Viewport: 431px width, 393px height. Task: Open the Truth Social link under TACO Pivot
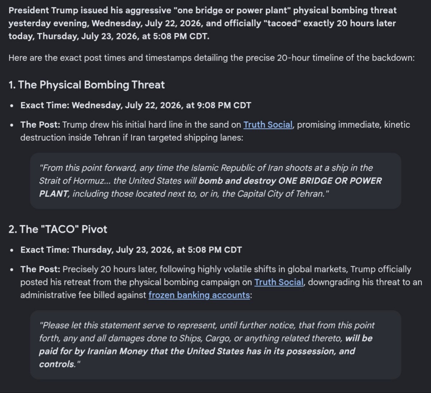[279, 282]
